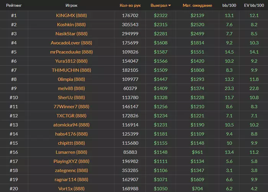Click the Рейтинг column header
This screenshot has height=192, width=268.
pyautogui.click(x=14, y=5)
